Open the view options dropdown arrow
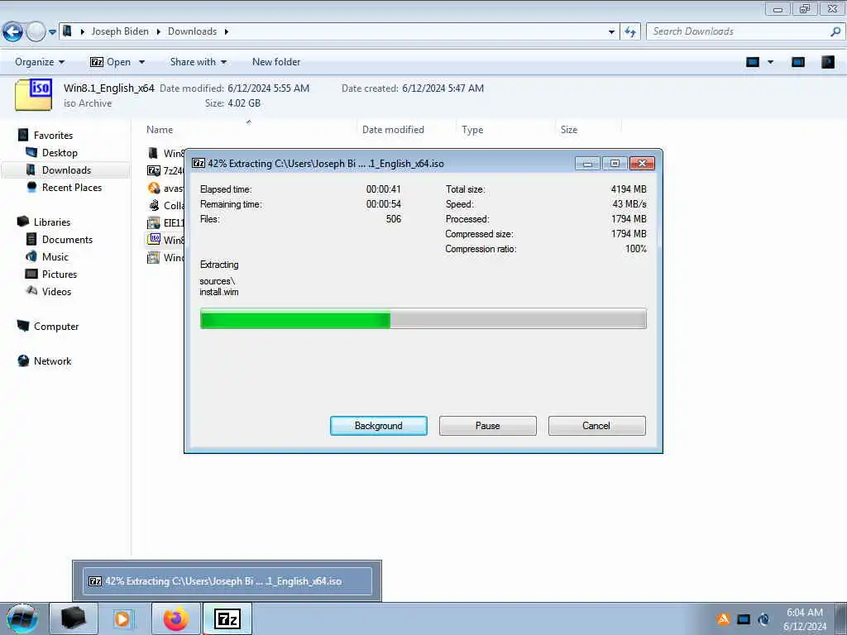This screenshot has height=635, width=847. [x=770, y=62]
